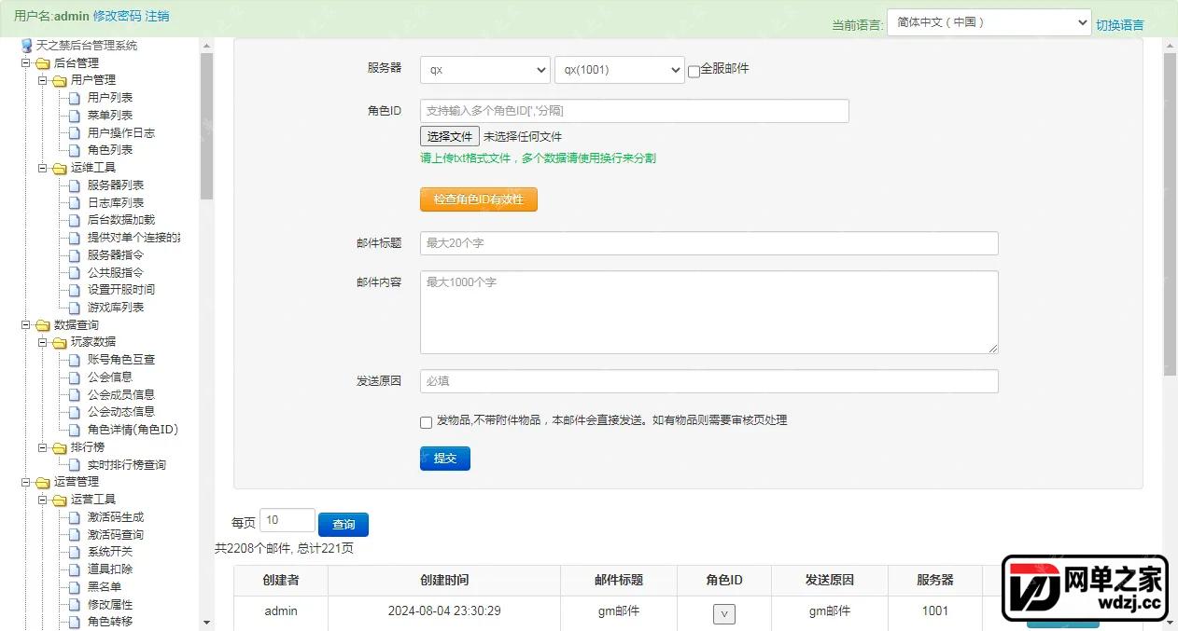Click the page icon beside 公会信息
This screenshot has width=1178, height=631.
click(76, 377)
